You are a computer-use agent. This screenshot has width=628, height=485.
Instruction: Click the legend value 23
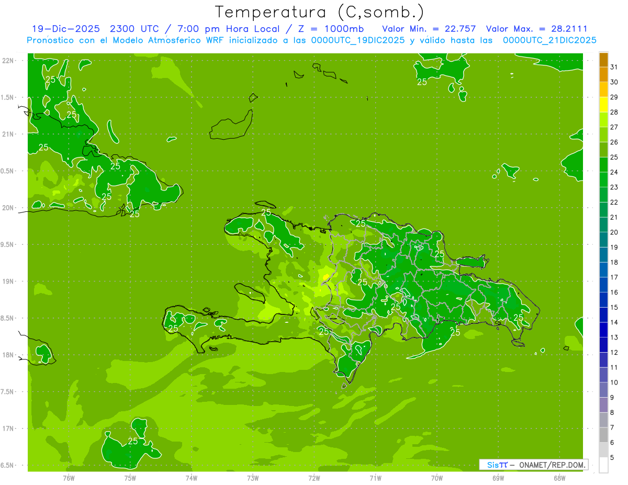pyautogui.click(x=614, y=187)
